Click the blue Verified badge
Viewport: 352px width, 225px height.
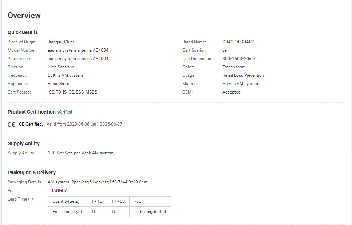click(x=65, y=112)
